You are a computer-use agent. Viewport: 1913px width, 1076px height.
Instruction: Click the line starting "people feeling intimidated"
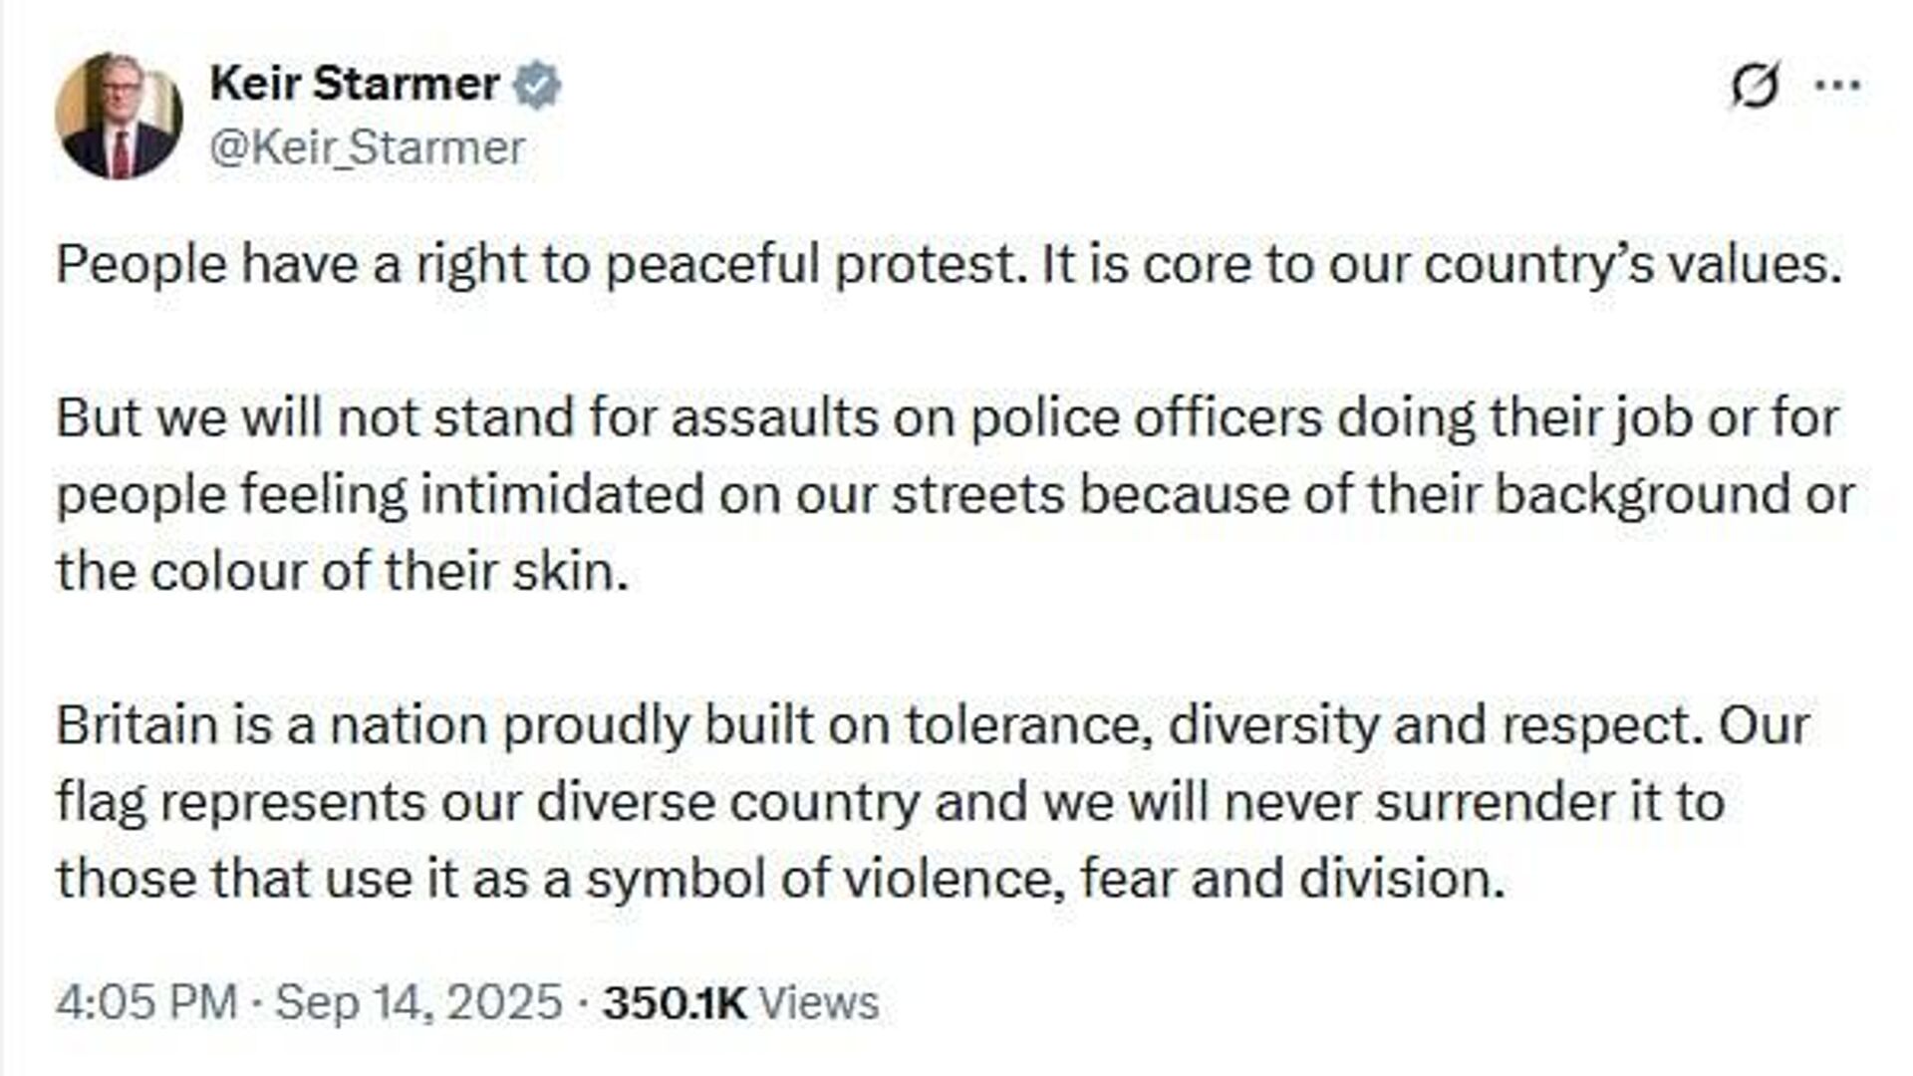point(955,495)
